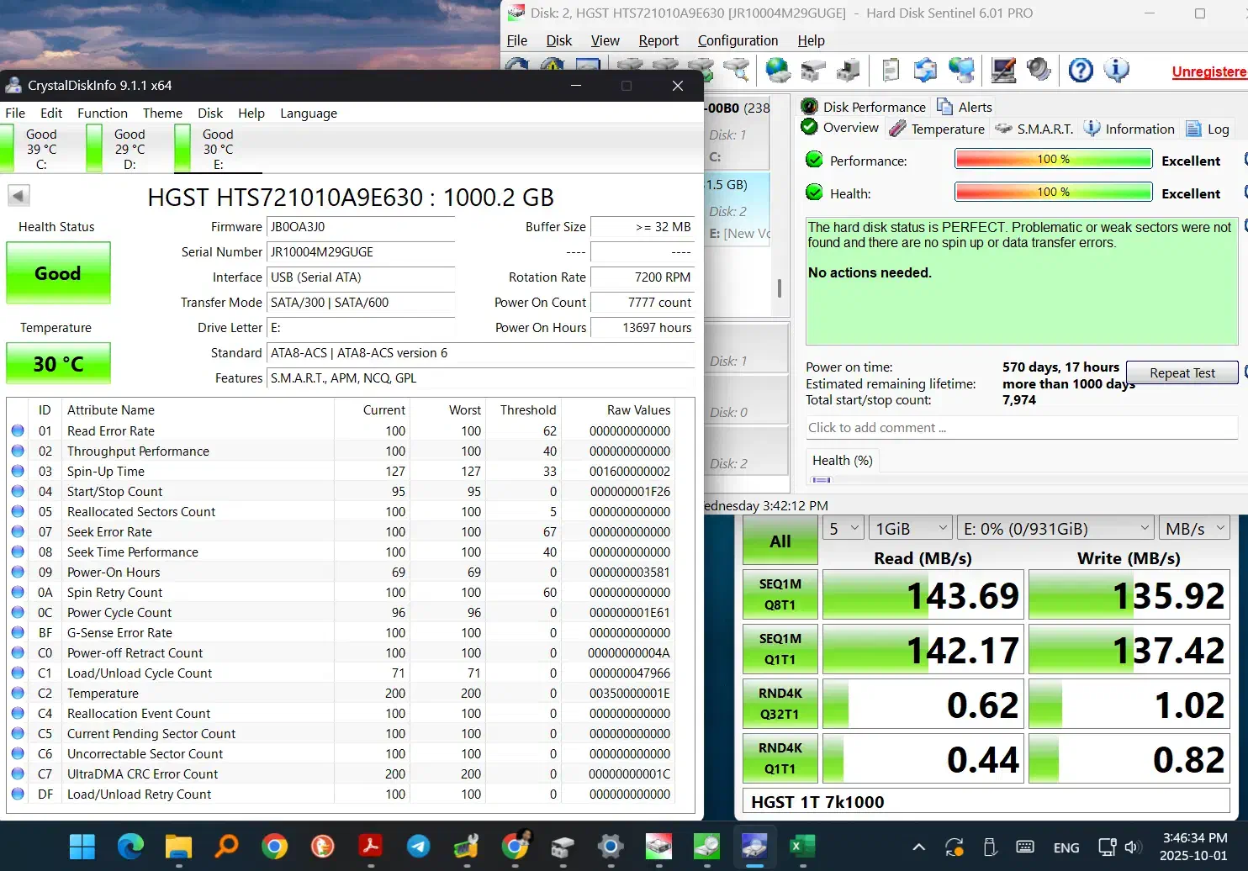Click the blue question mark Help toolbar icon
Image resolution: width=1248 pixels, height=871 pixels.
(1081, 70)
